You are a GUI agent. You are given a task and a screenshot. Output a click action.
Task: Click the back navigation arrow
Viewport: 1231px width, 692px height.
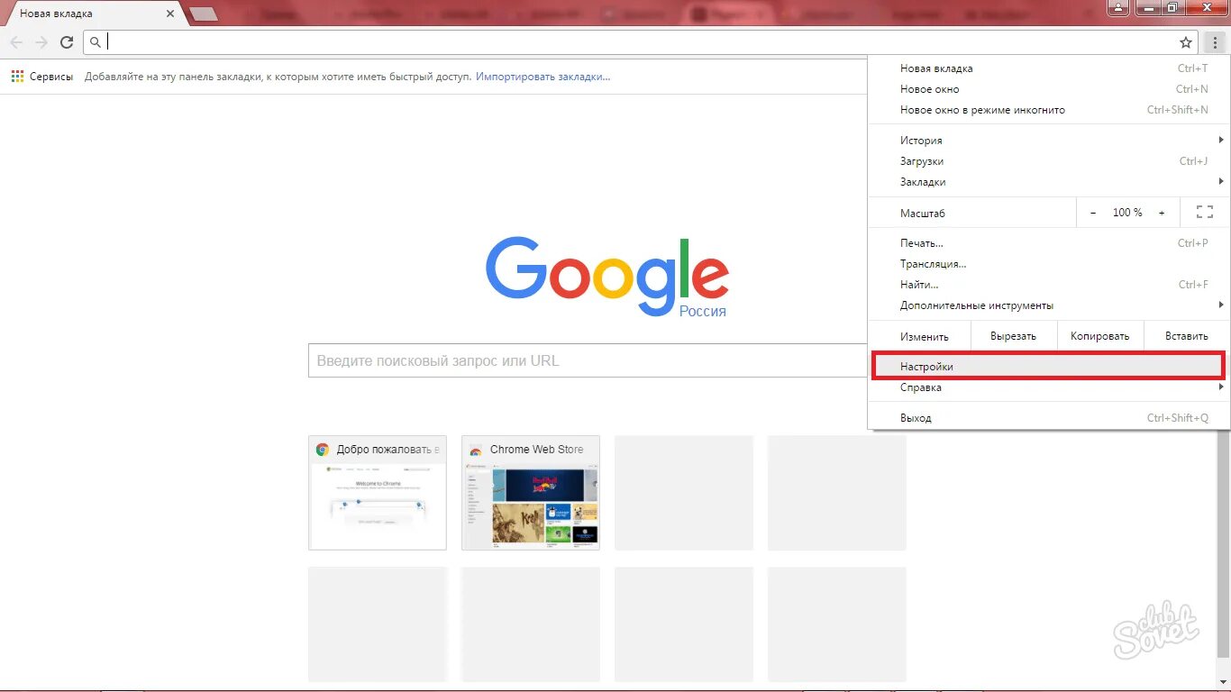pos(16,42)
